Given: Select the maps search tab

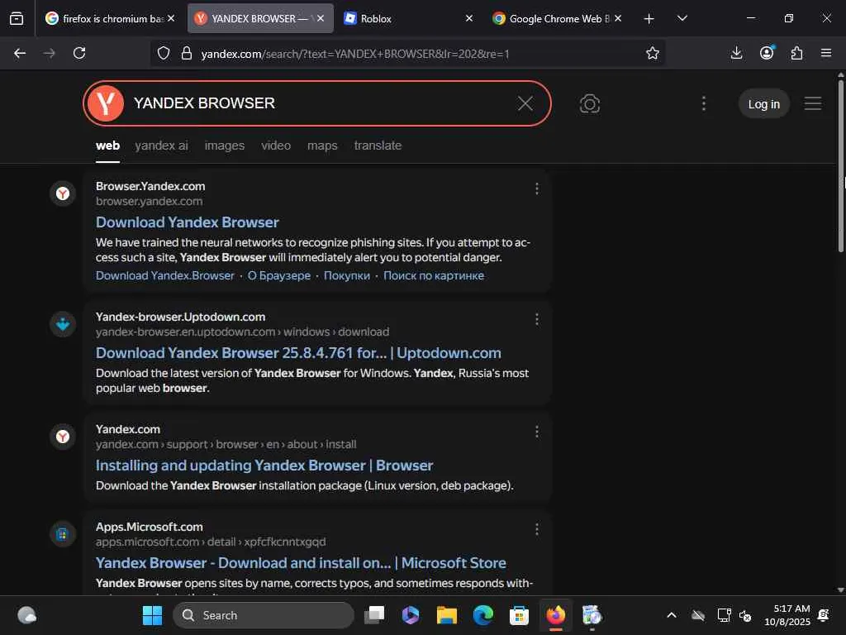Looking at the screenshot, I should pos(322,146).
